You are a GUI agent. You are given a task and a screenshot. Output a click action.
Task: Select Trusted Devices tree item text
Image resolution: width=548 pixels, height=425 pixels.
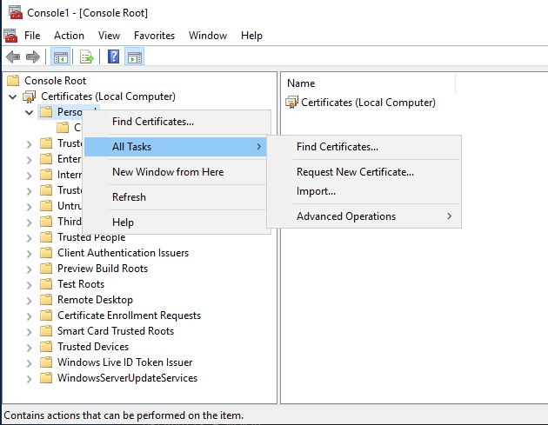93,347
